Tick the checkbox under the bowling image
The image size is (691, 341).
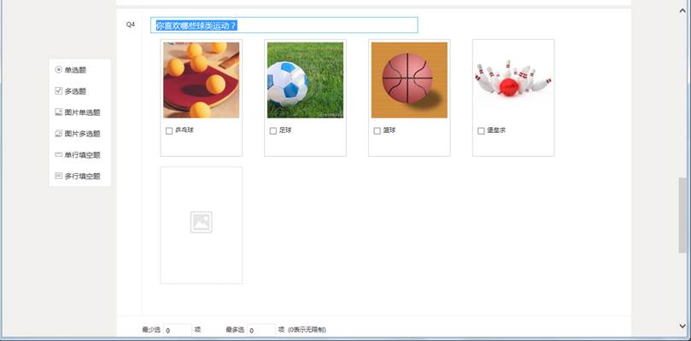coord(481,130)
